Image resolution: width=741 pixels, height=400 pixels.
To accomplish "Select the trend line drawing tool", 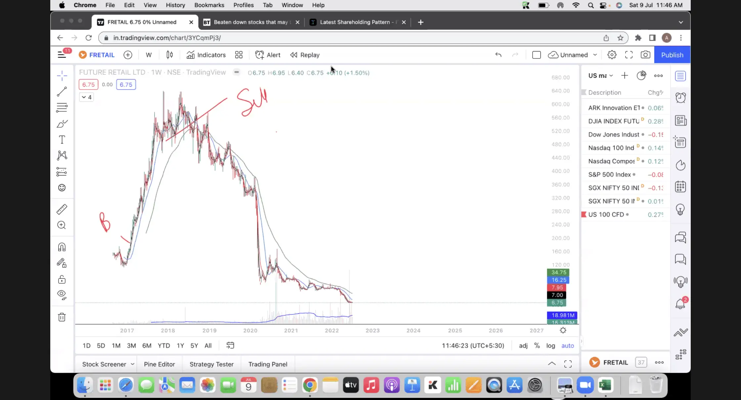I will pos(62,92).
